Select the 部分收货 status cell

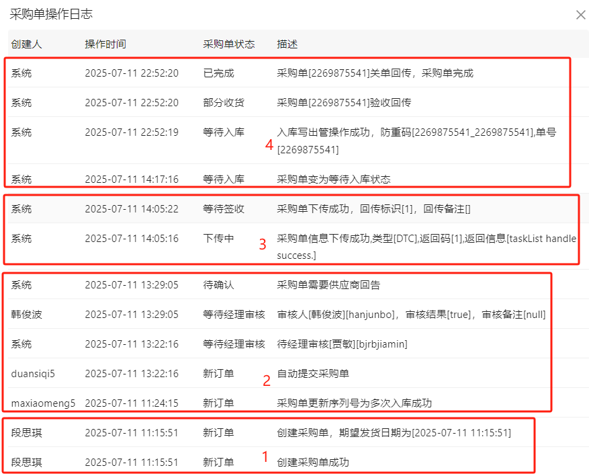(224, 103)
